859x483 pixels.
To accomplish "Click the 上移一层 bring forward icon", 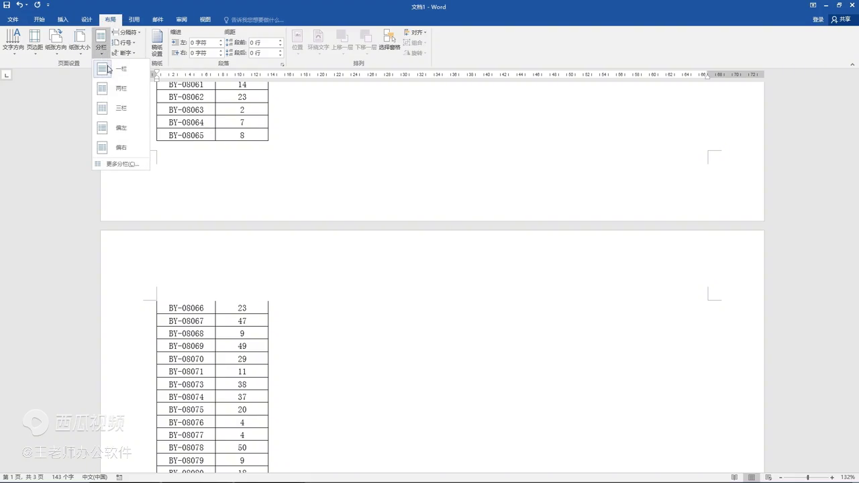I will pyautogui.click(x=342, y=42).
